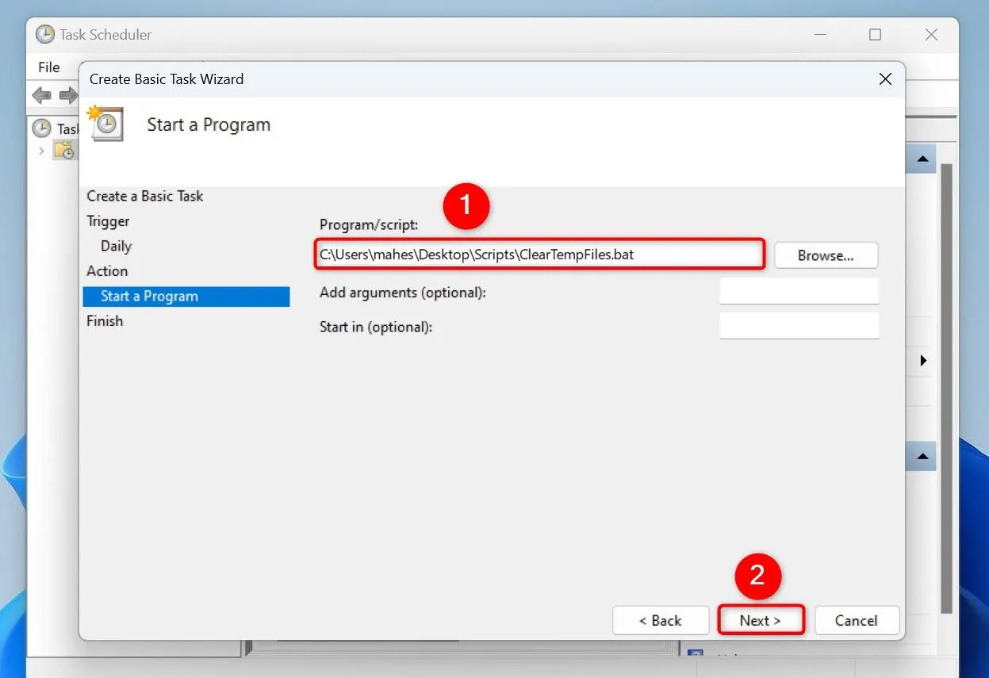This screenshot has height=678, width=989.
Task: Open the File menu
Action: coord(50,67)
